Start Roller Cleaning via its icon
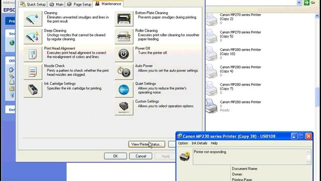Viewport: 321px width, 181px height. pos(124,37)
